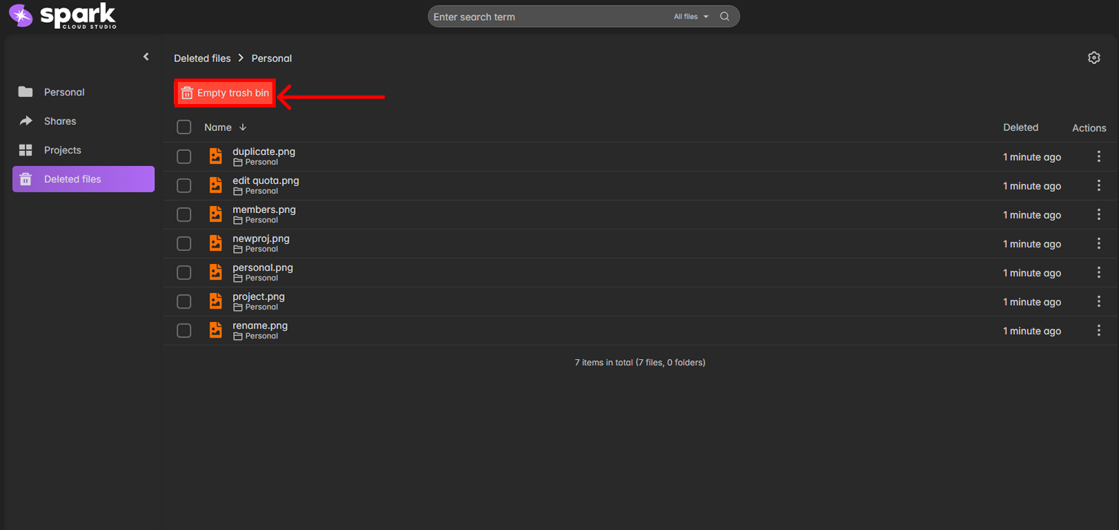Open the settings gear icon
The image size is (1119, 530).
(1093, 58)
